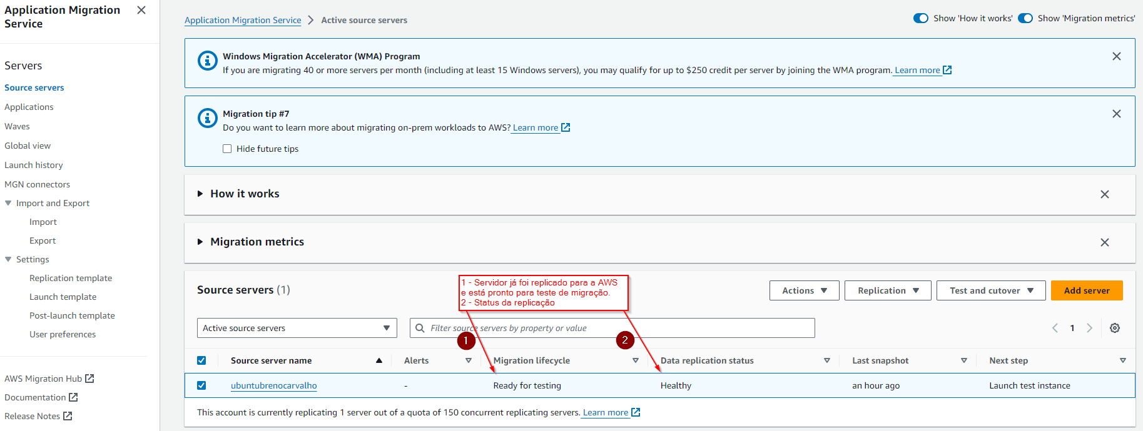This screenshot has height=431, width=1143.
Task: Open Launch history in the sidebar
Action: point(34,165)
